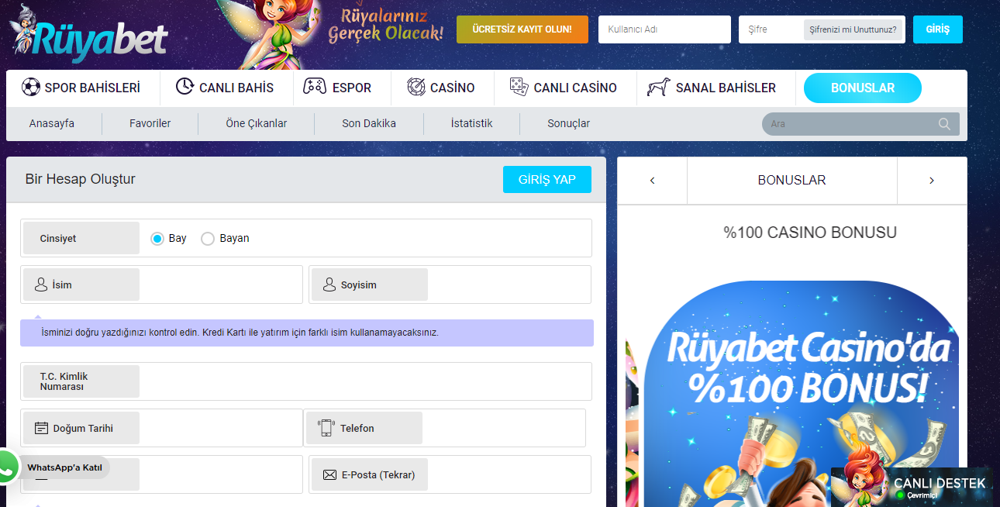Click the soccer ball icon for Spor Bahisleri

(x=31, y=88)
